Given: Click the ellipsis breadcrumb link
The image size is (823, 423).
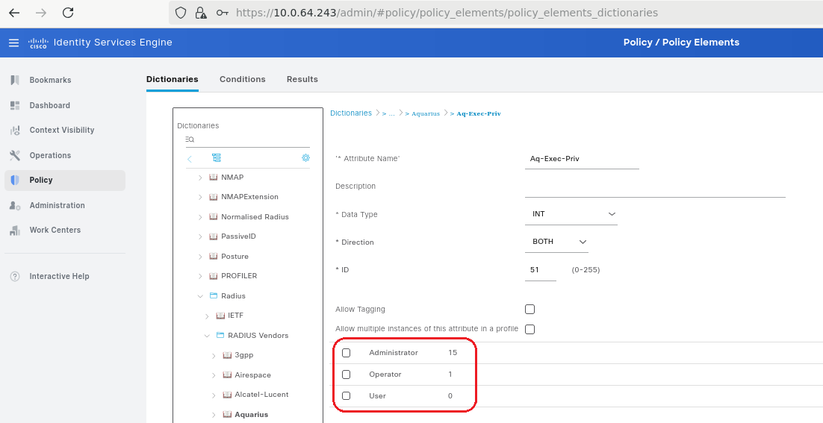Looking at the screenshot, I should coord(391,113).
